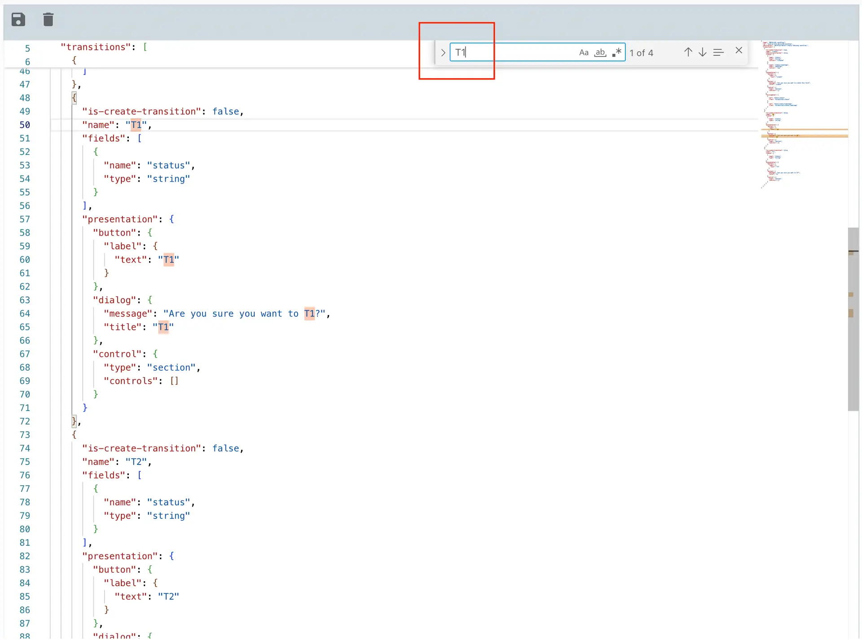862x640 pixels.
Task: Click the "fields" key on line 51
Action: pyautogui.click(x=104, y=138)
